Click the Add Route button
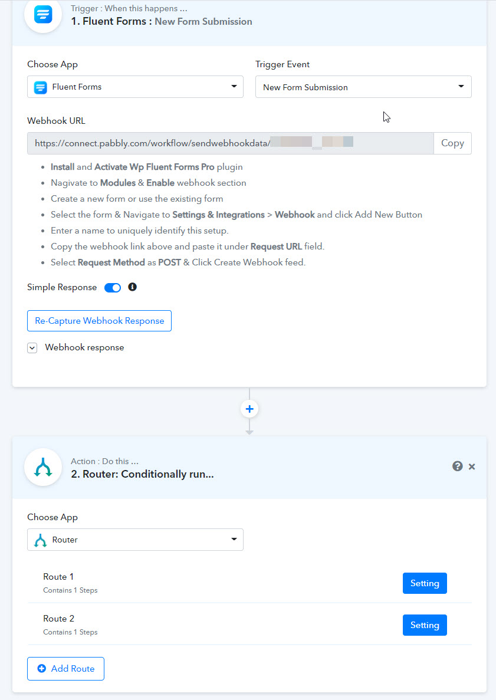Image resolution: width=496 pixels, height=700 pixels. [x=65, y=669]
